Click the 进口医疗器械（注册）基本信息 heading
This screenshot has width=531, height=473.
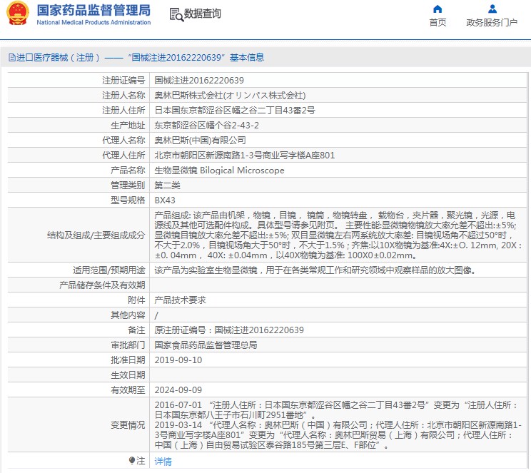pyautogui.click(x=136, y=58)
